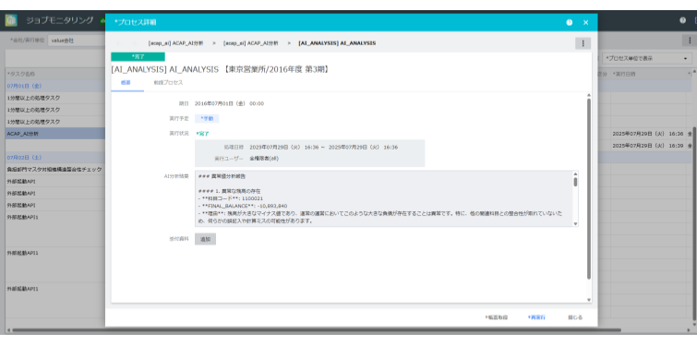Select the ACAP_AI分析 task row
Viewport: 697px width, 345px height.
[x=55, y=133]
